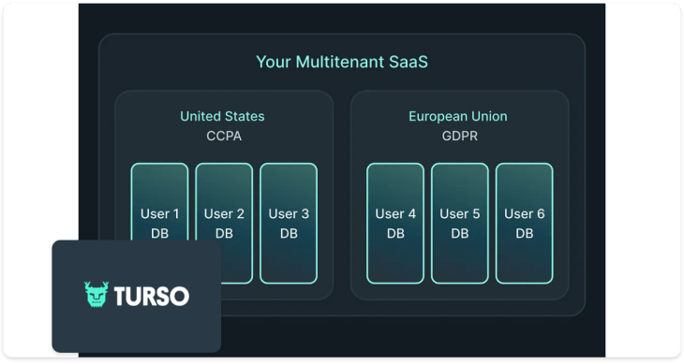Select the User 3 DB box
The width and height of the screenshot is (684, 364).
click(x=289, y=223)
